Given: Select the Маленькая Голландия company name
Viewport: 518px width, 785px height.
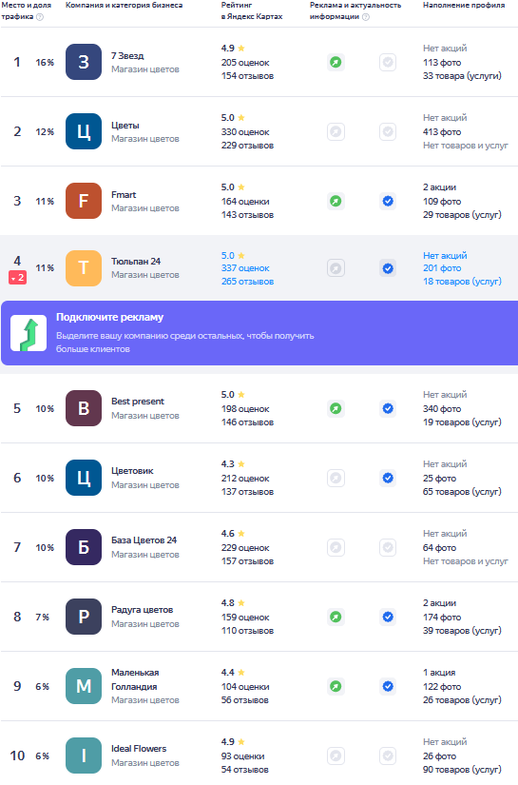Looking at the screenshot, I should 135,679.
